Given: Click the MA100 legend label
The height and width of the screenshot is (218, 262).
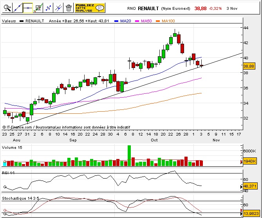Looking at the screenshot, I should [x=168, y=21].
